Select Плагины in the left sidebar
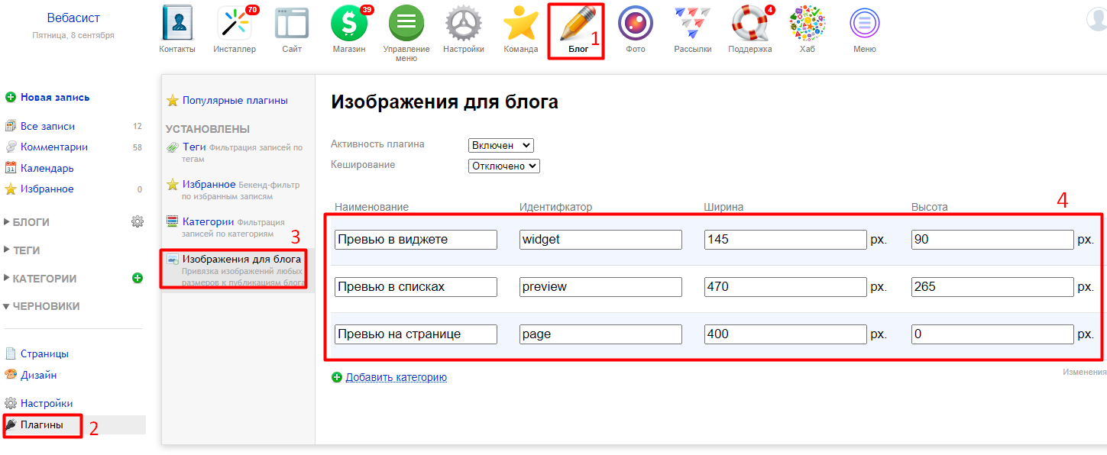The height and width of the screenshot is (455, 1107). [41, 425]
